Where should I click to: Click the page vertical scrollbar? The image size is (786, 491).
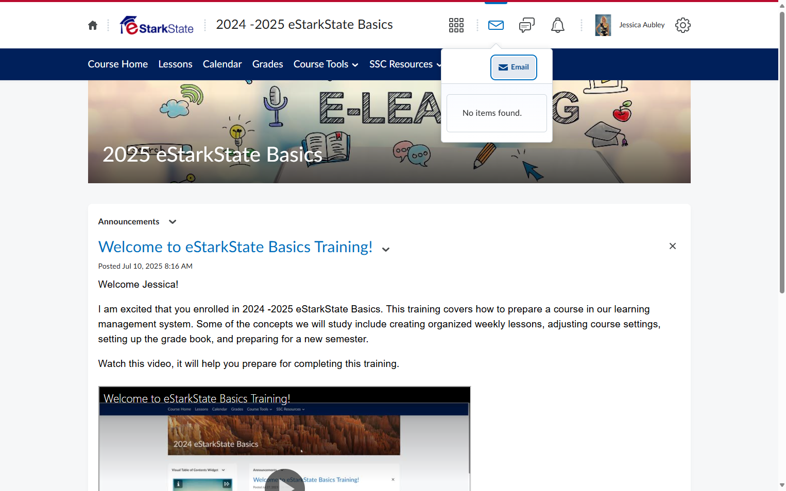coord(782,152)
